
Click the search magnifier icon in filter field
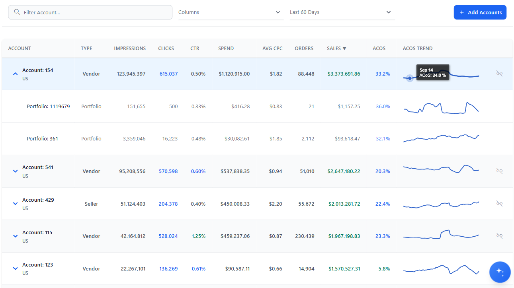pos(16,12)
